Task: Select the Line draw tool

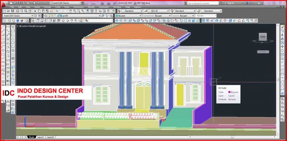Action: click(x=3, y=27)
